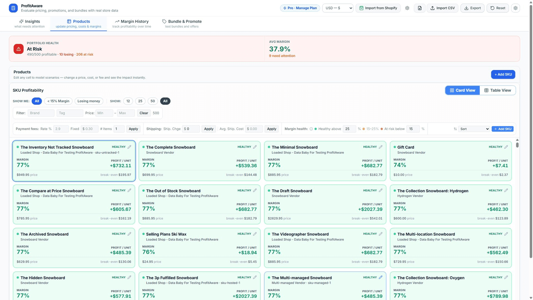Filter by Losing money
Image resolution: width=533 pixels, height=300 pixels.
point(89,101)
